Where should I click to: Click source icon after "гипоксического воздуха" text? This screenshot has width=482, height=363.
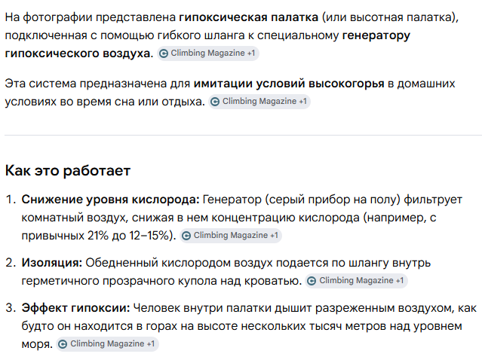pos(164,53)
